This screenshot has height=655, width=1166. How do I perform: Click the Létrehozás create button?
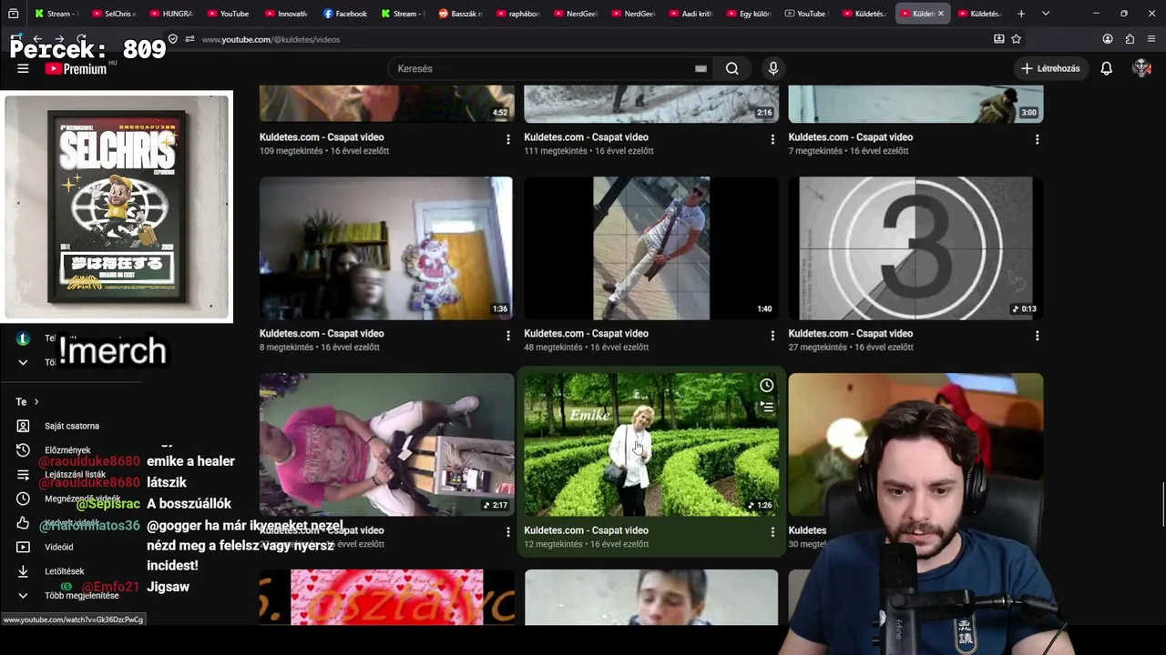pos(1050,68)
